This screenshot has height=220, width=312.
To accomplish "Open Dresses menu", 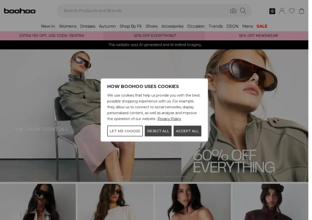I will (x=88, y=26).
